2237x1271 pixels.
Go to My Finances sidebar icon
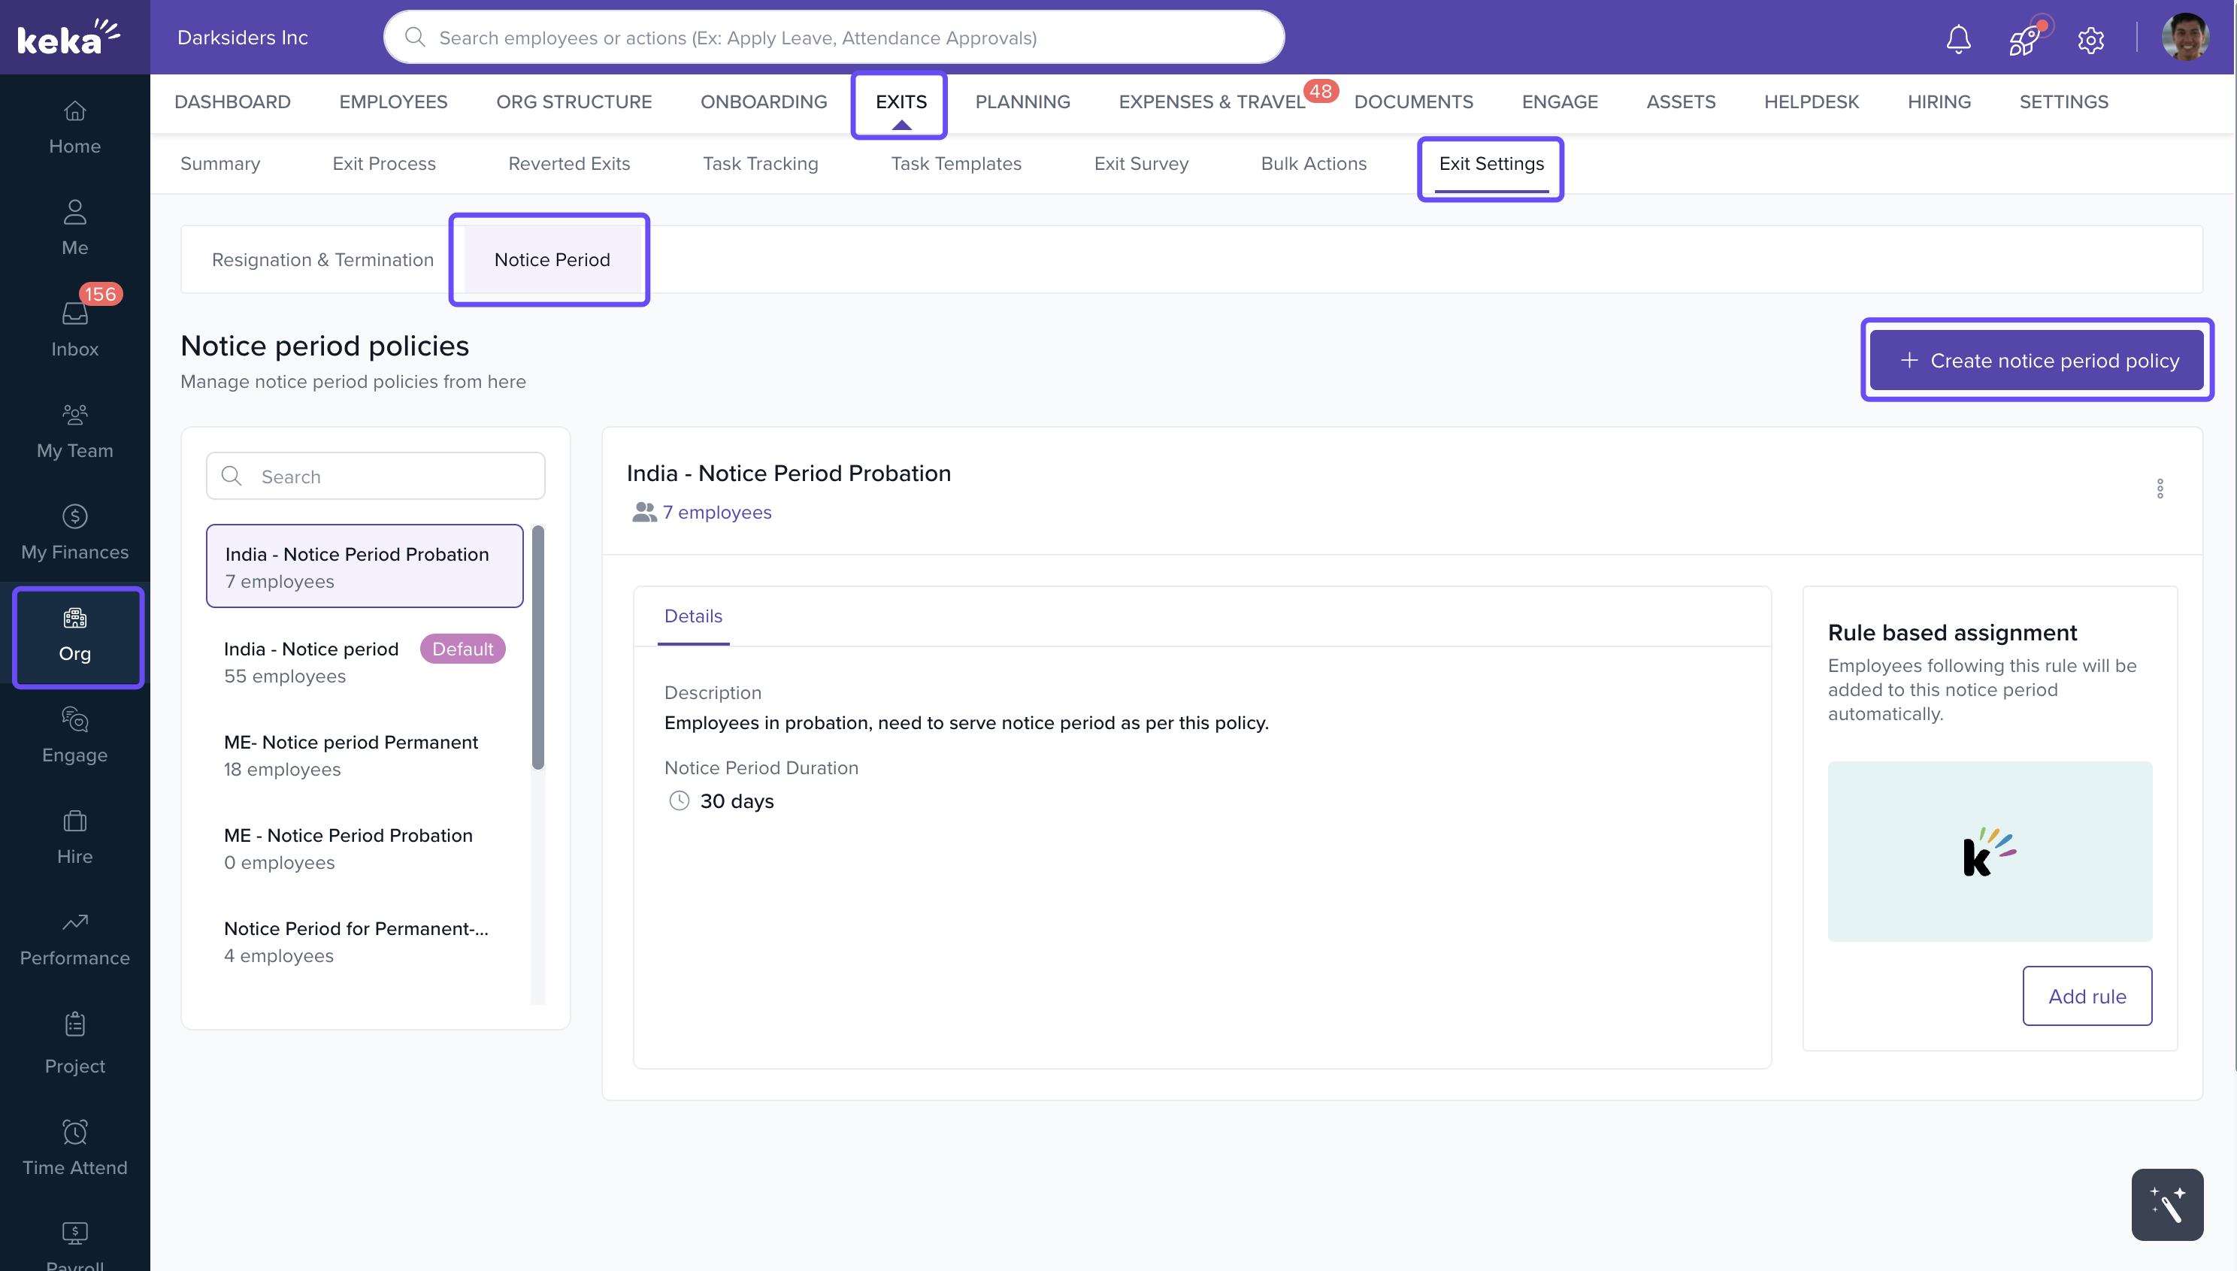75,531
